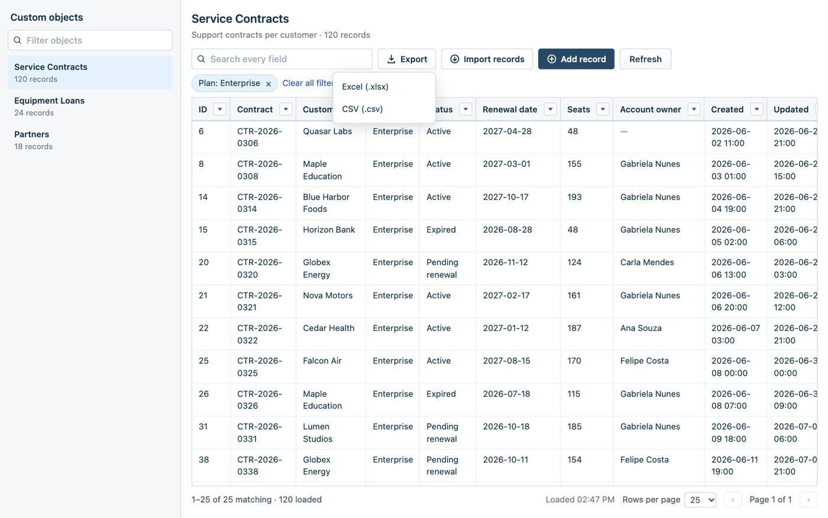828x518 pixels.
Task: Change the Rows per page selector
Action: pyautogui.click(x=700, y=500)
